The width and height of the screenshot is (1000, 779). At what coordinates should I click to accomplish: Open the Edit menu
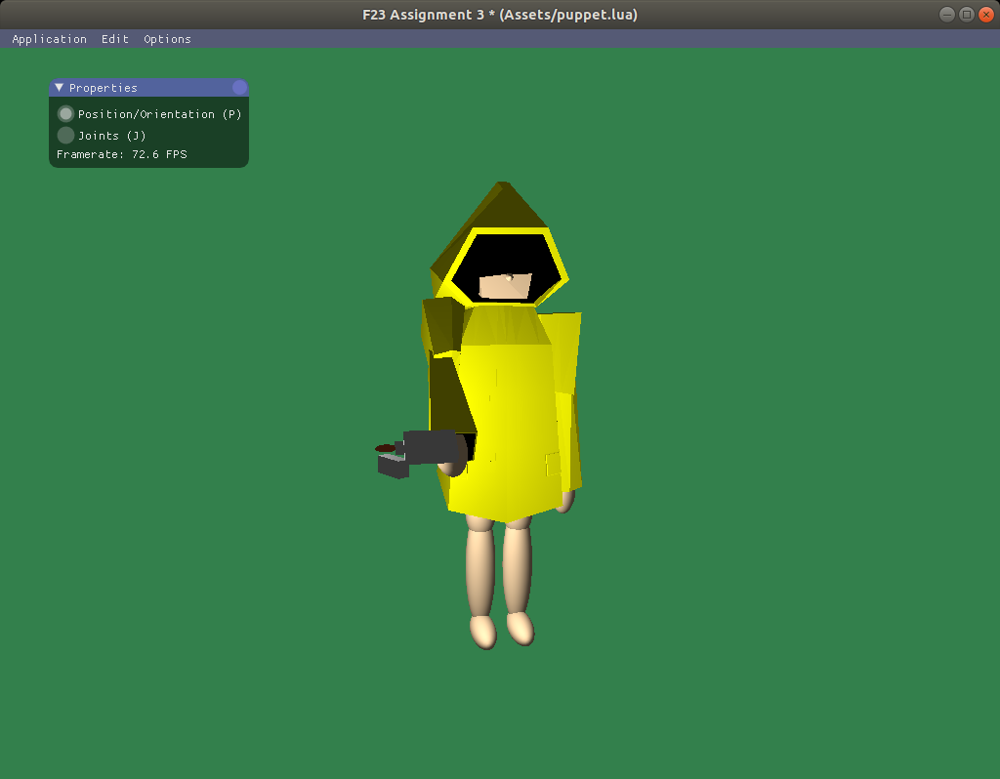[115, 39]
